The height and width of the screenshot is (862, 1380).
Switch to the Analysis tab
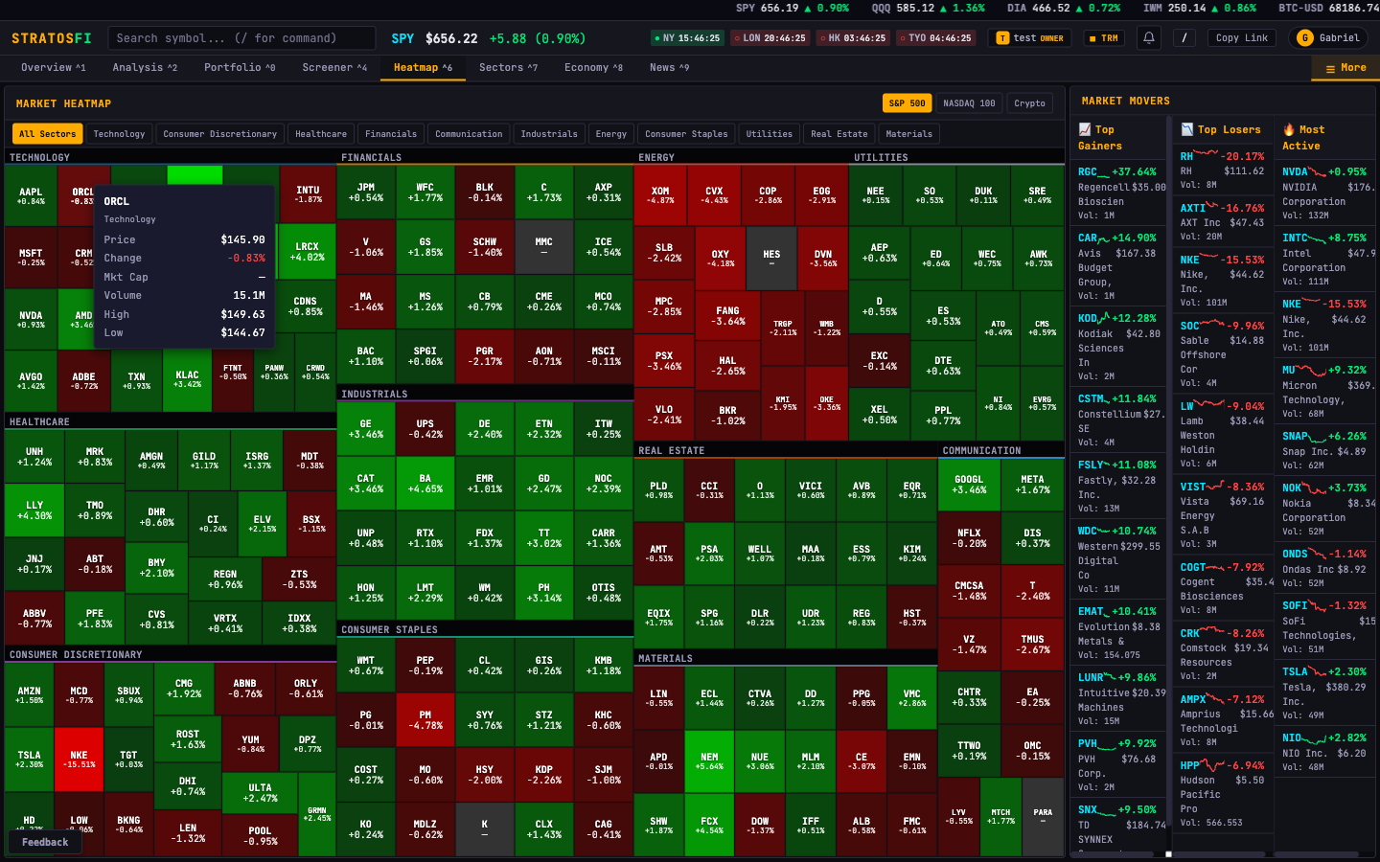coord(145,68)
